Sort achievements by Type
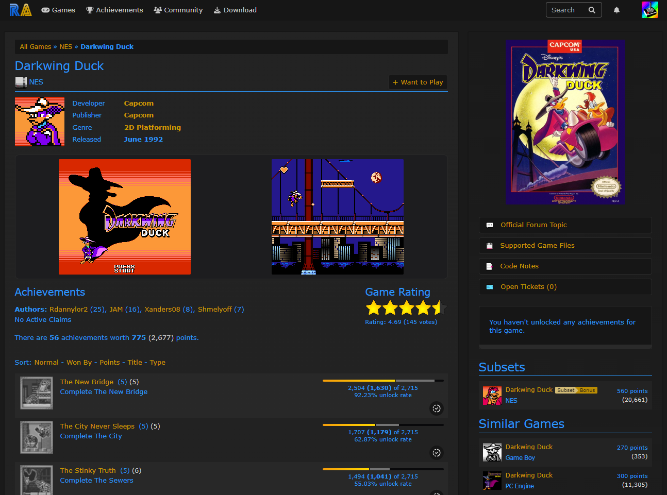The width and height of the screenshot is (667, 495). point(158,362)
